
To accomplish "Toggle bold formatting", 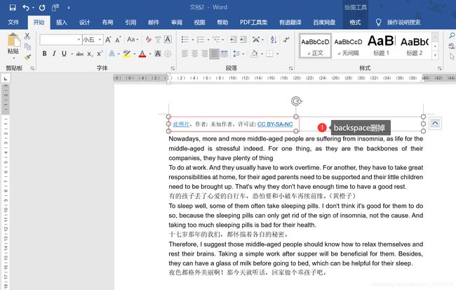I will (44, 53).
